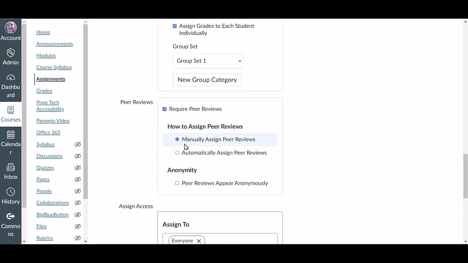Click the main page vertical scrollbar thumb
468x263 pixels.
[465, 176]
